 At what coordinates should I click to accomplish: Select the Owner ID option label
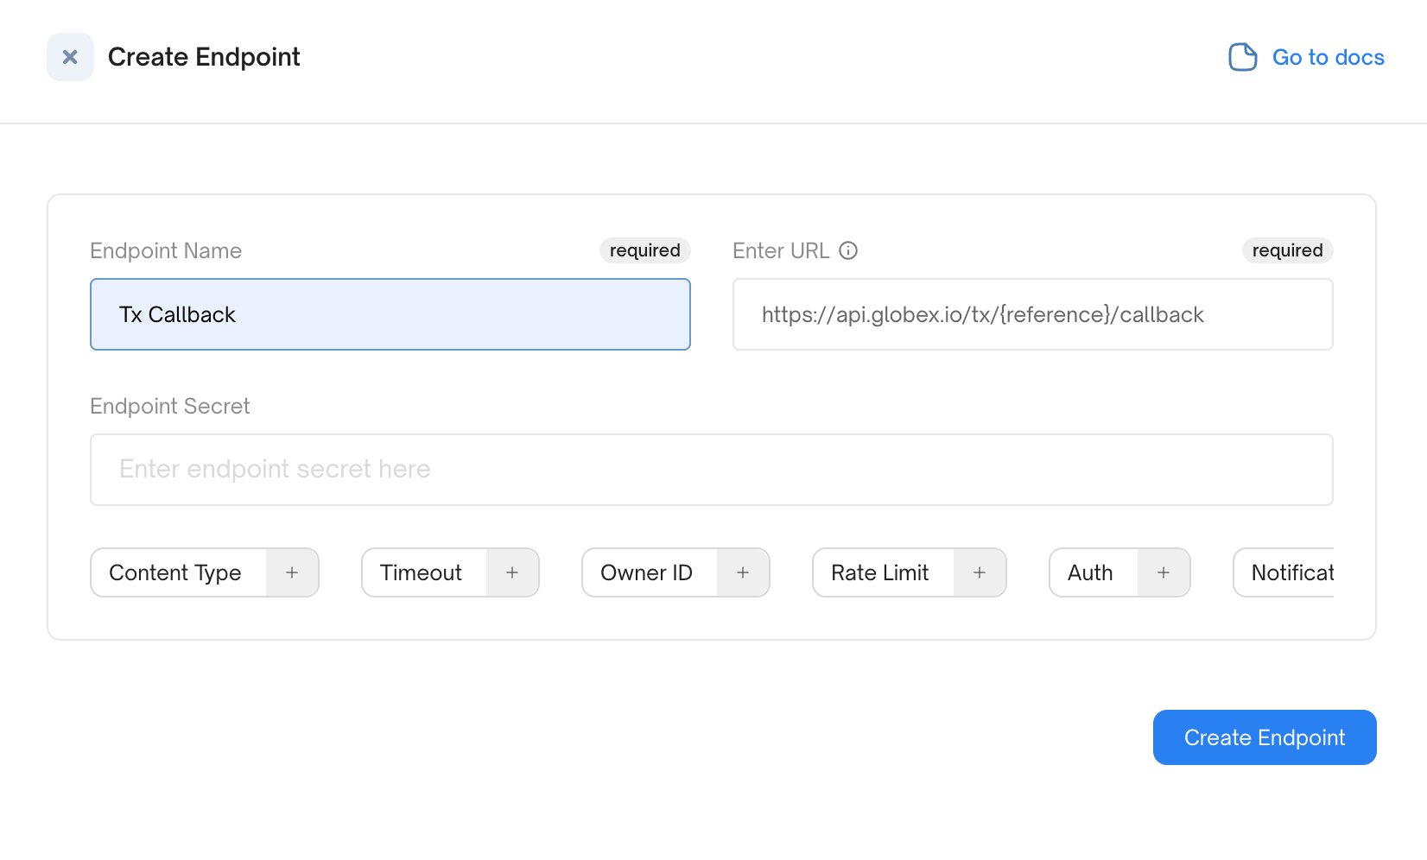pyautogui.click(x=646, y=572)
